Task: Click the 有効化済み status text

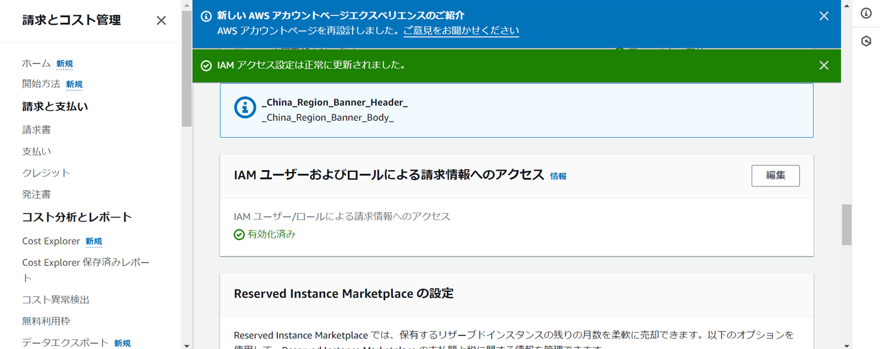Action: [x=272, y=234]
